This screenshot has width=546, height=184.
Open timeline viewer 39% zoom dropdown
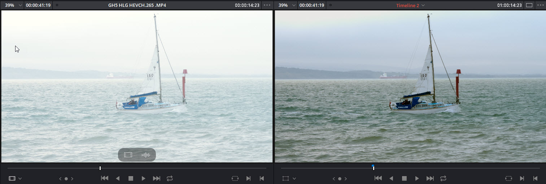[x=287, y=5]
